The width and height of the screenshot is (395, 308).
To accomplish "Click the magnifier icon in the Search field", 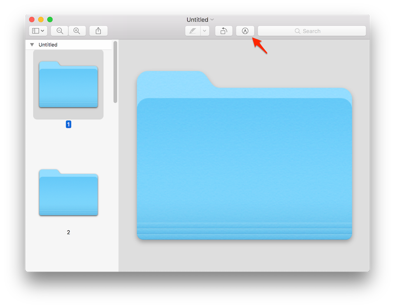I will click(x=297, y=31).
